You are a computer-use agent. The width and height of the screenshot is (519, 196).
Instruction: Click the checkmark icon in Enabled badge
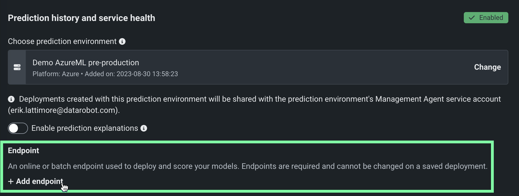pyautogui.click(x=472, y=18)
